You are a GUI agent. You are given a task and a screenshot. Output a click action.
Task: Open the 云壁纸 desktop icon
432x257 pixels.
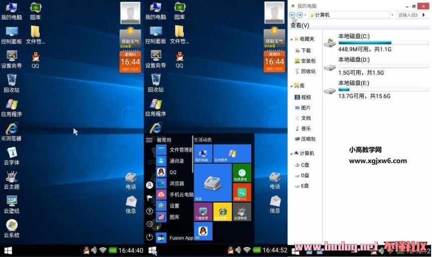pos(12,204)
